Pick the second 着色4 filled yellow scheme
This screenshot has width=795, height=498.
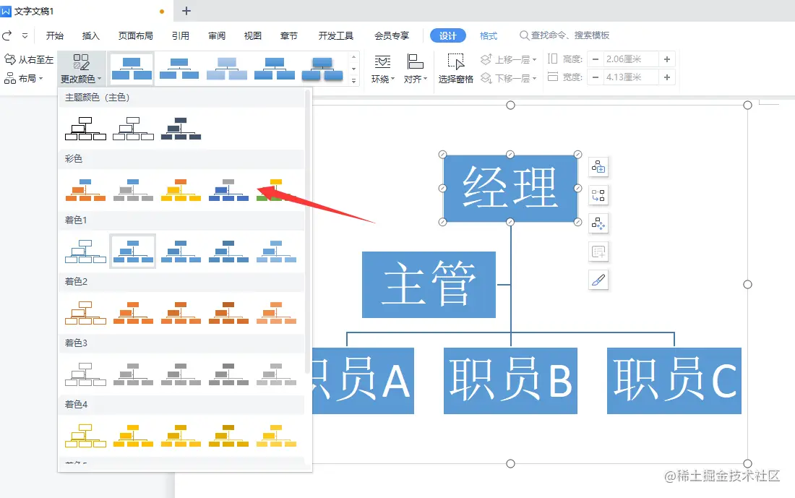(134, 436)
